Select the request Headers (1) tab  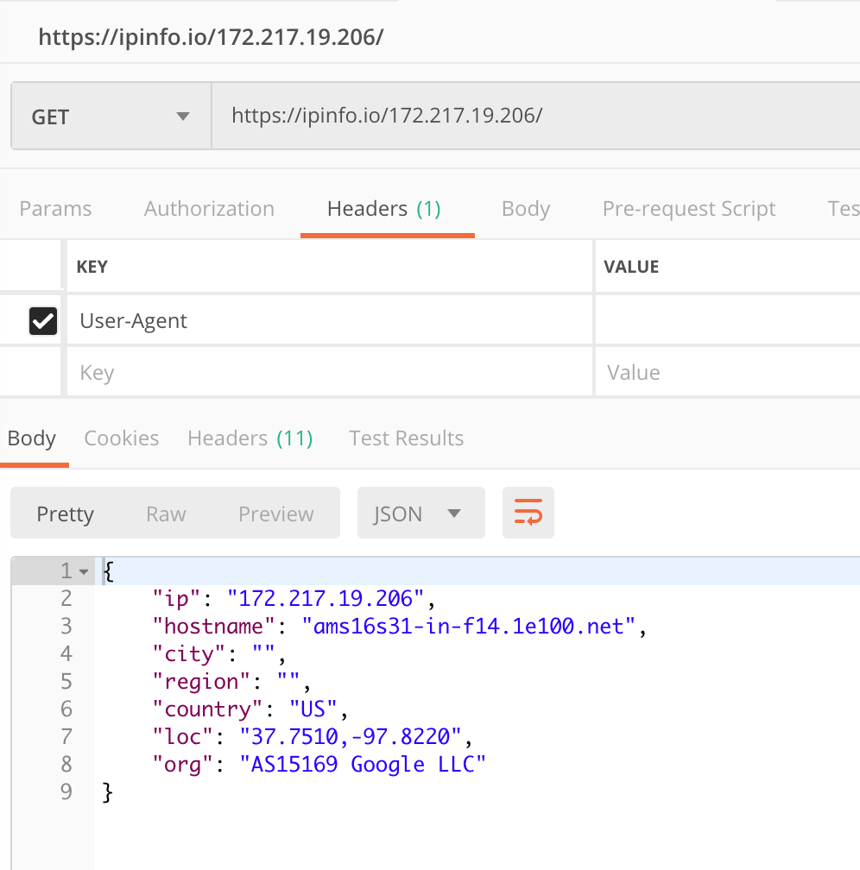point(384,209)
